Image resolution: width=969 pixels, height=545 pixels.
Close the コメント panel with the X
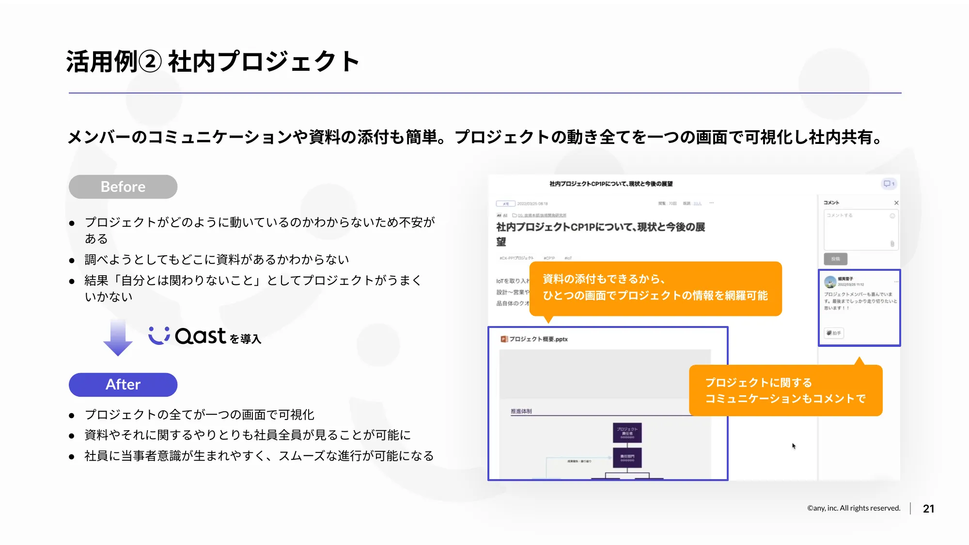coord(896,203)
